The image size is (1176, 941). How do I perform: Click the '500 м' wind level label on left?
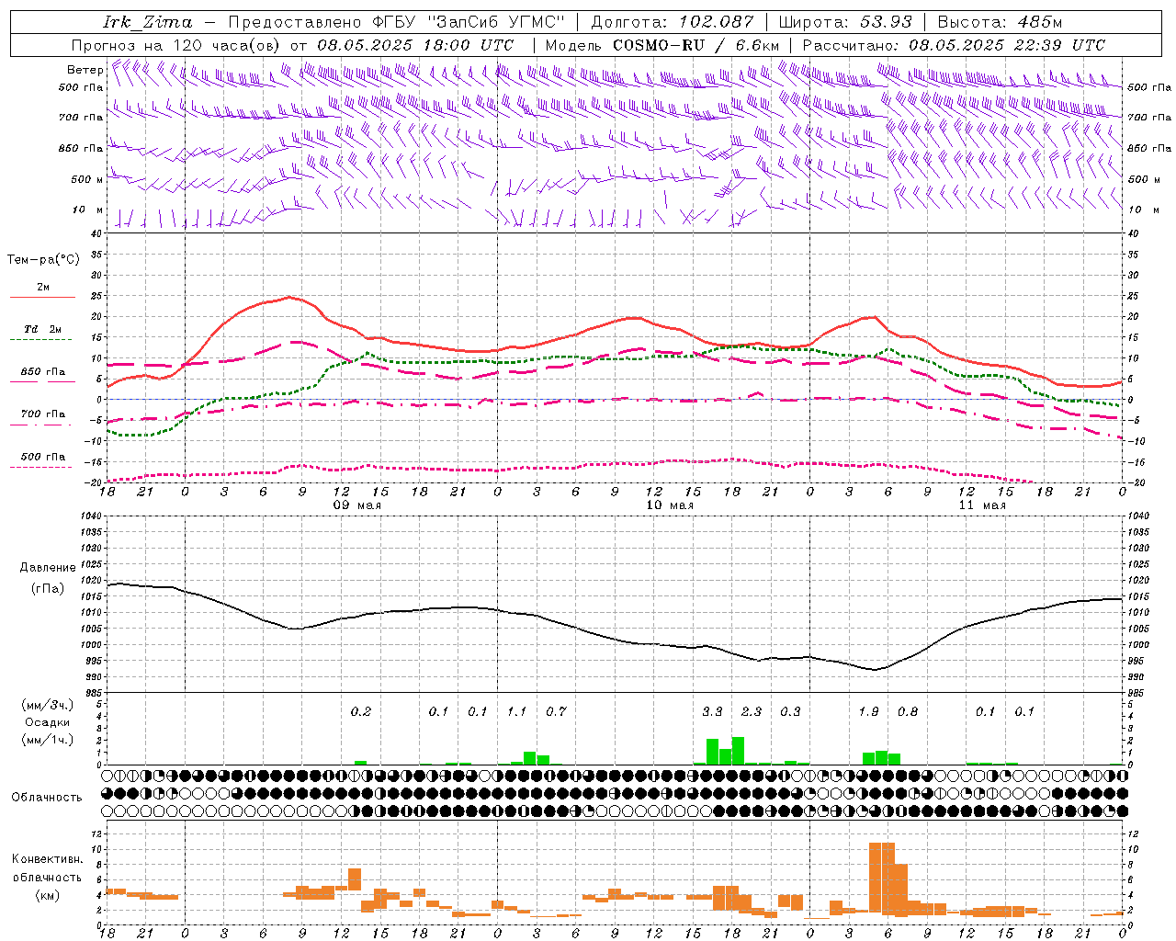87,179
